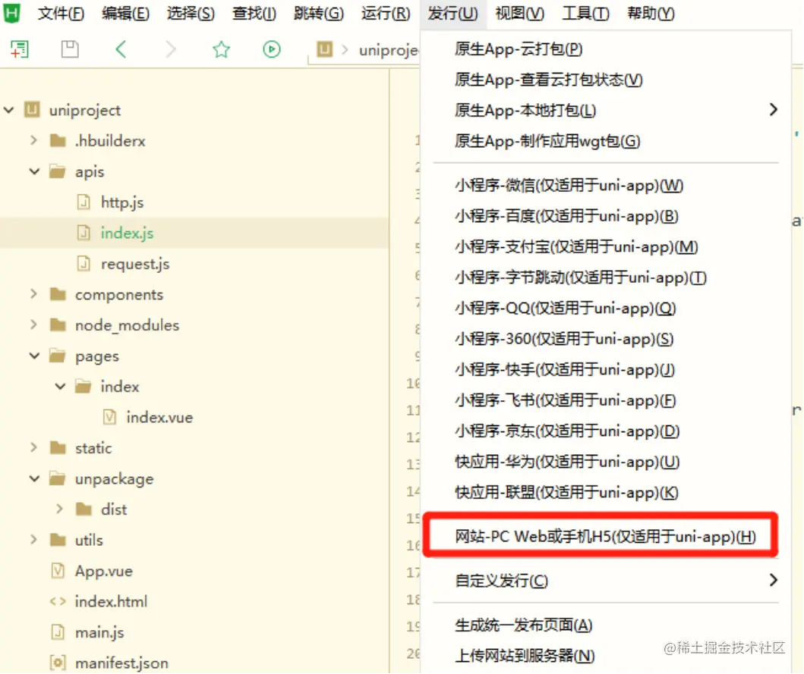Click the request.js file icon

83,264
